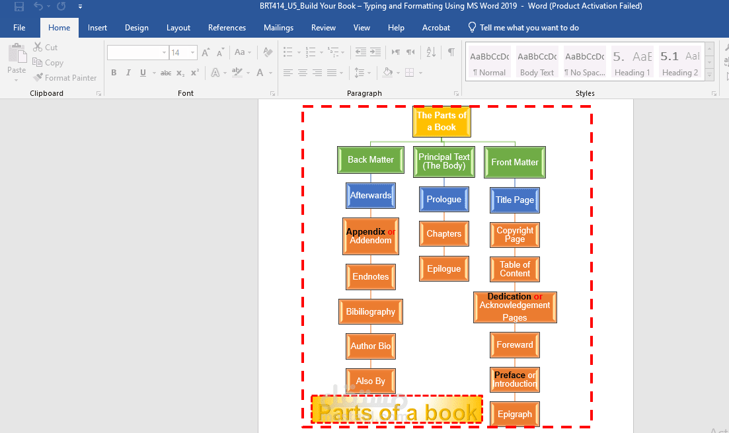The width and height of the screenshot is (729, 433).
Task: Click the Right-to-Left text direction icon
Action: (410, 52)
